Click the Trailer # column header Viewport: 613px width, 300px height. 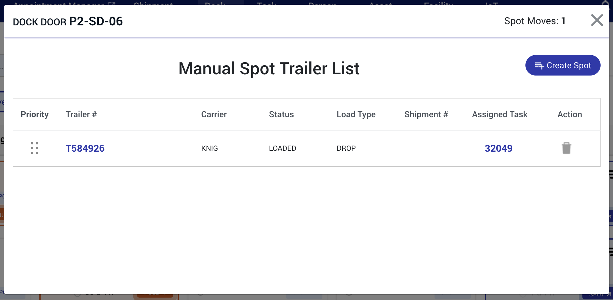click(x=81, y=114)
